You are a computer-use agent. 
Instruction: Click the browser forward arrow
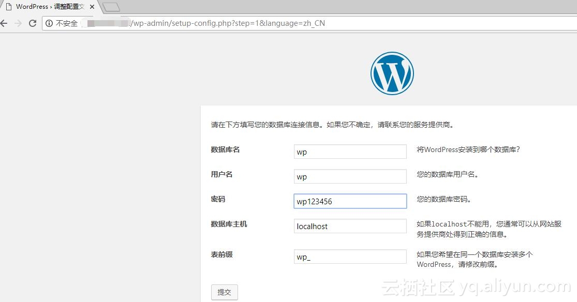pos(18,23)
